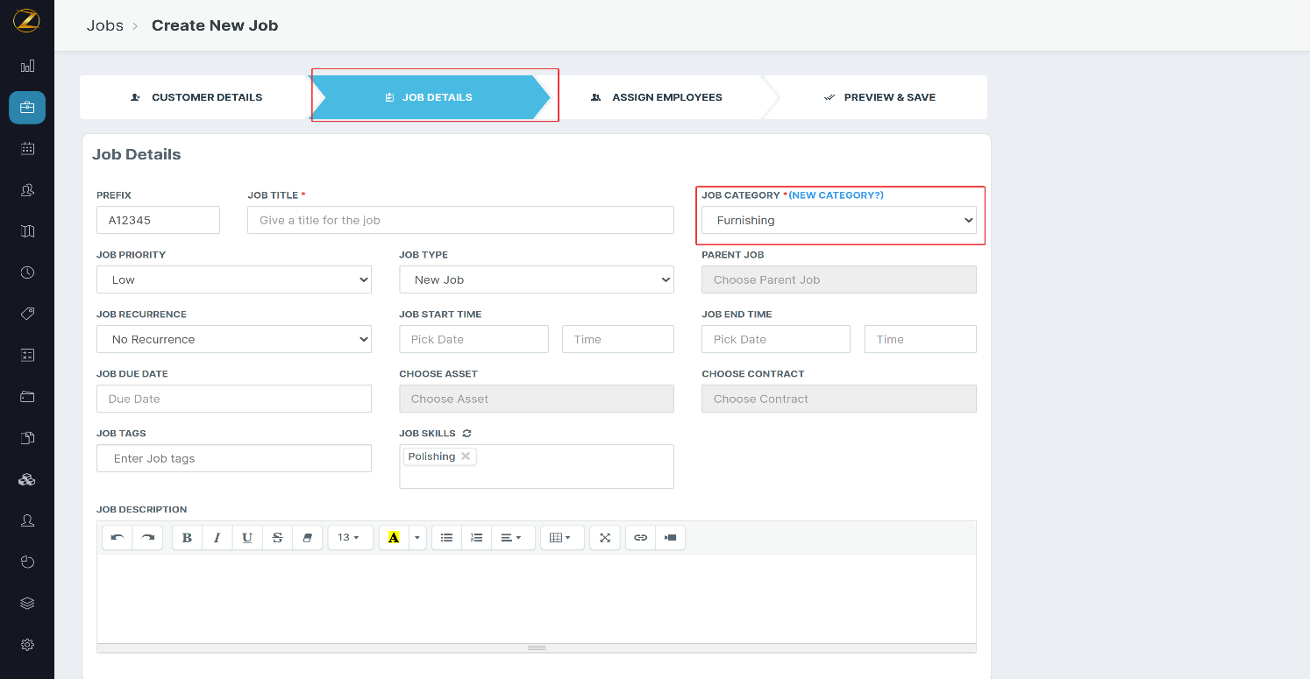
Task: Click the Job Start Time time field
Action: tap(618, 339)
